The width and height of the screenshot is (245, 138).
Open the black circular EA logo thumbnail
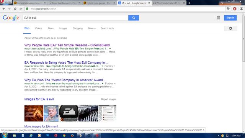[x=69, y=113]
